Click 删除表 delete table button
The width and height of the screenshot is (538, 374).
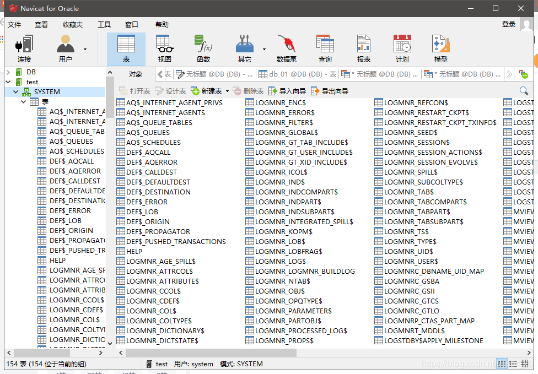(x=248, y=91)
